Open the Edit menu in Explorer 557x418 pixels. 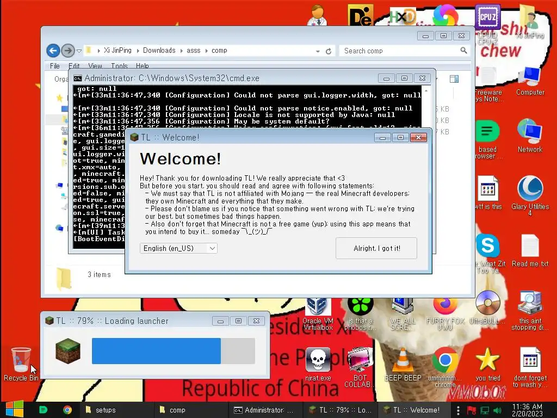74,66
